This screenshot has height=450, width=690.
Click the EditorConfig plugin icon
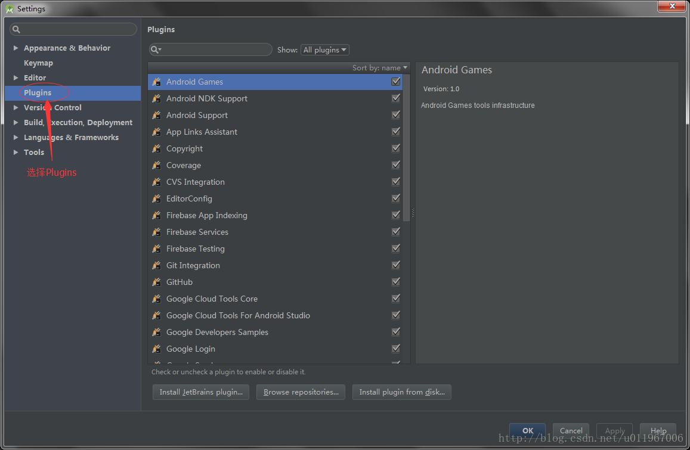tap(156, 199)
